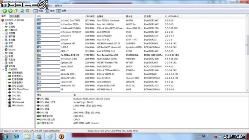
Task: Select the FPU SinJulia benchmark
Action: [18, 105]
